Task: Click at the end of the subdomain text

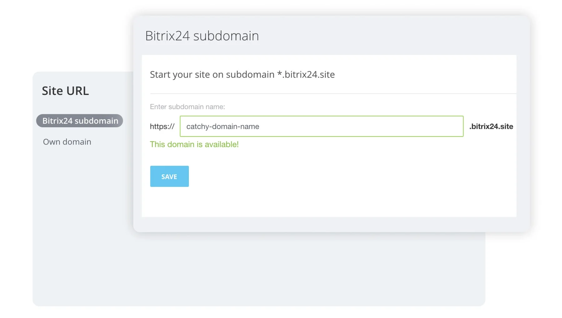Action: [259, 126]
